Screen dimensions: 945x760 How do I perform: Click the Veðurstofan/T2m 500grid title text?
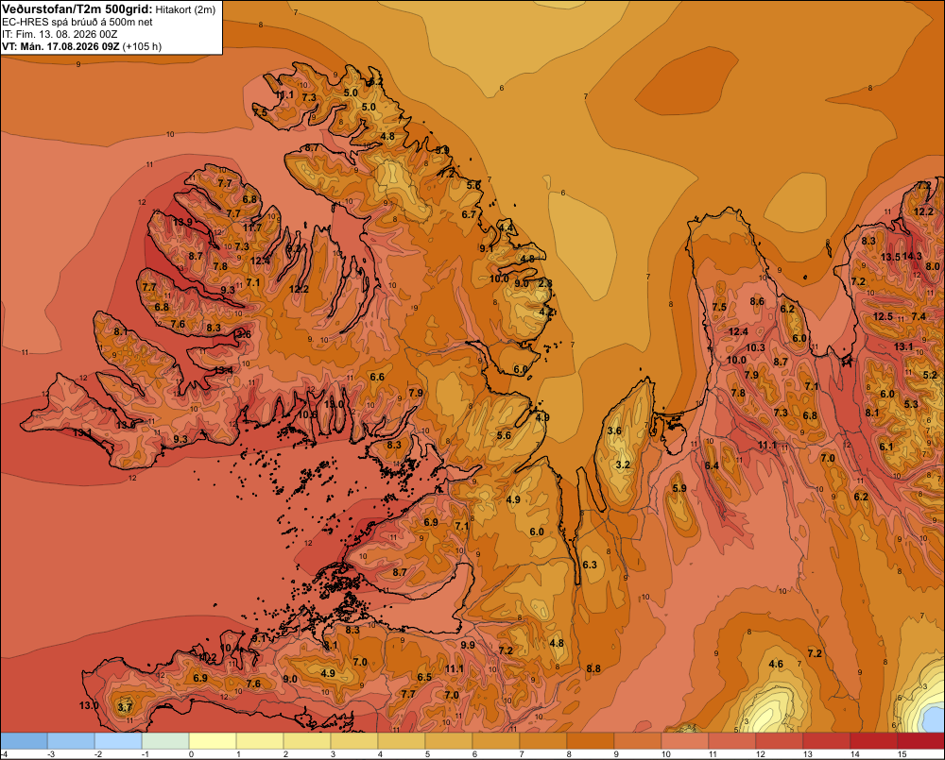pos(77,9)
